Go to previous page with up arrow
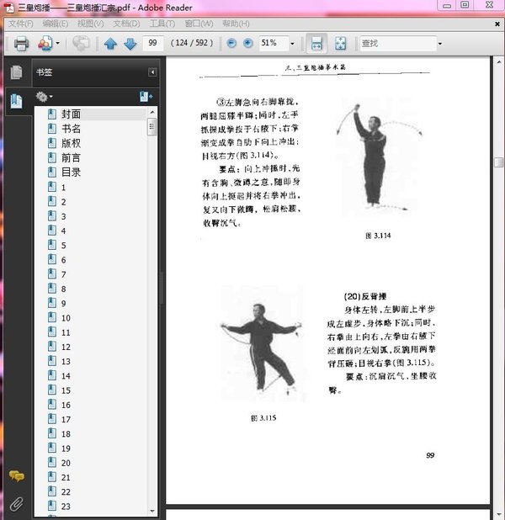505x520 pixels. click(111, 43)
